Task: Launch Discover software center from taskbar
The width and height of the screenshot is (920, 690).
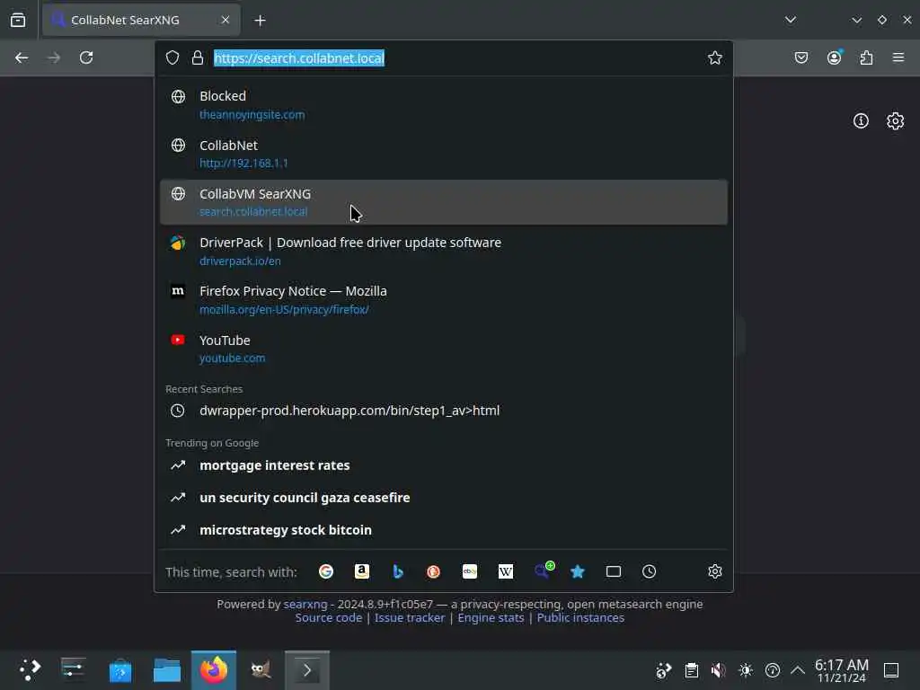Action: click(x=120, y=670)
